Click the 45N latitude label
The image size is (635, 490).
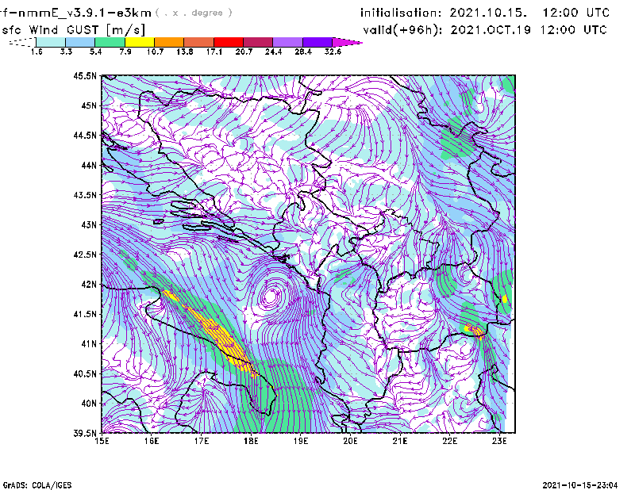pyautogui.click(x=89, y=105)
